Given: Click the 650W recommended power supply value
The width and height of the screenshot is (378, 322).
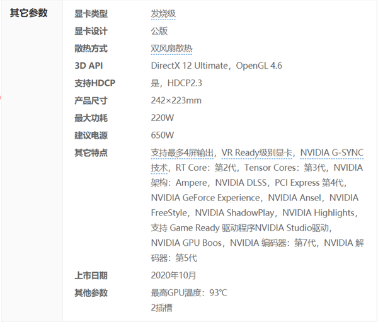Looking at the screenshot, I should pos(162,135).
